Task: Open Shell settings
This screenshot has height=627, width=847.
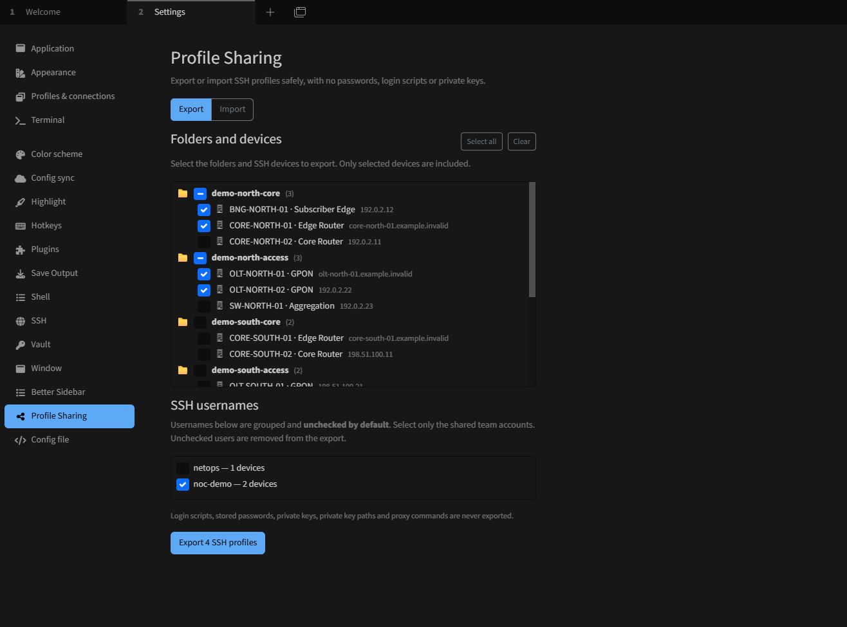Action: (x=70, y=296)
